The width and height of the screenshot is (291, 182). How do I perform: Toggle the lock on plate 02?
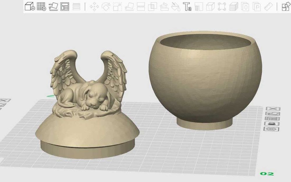272,124
